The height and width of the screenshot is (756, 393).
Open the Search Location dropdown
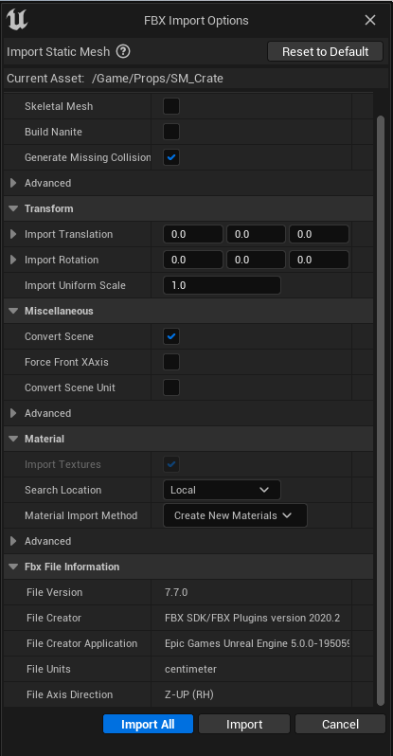(222, 490)
